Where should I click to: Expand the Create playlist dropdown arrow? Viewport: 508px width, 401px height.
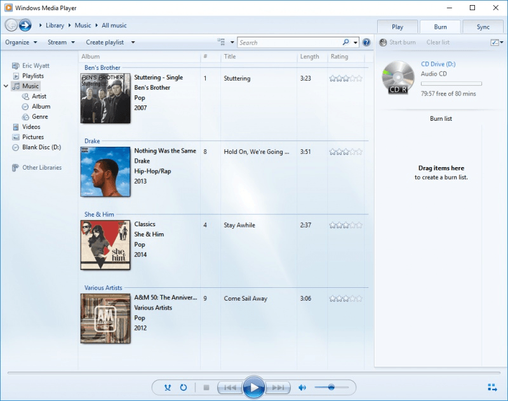[133, 43]
